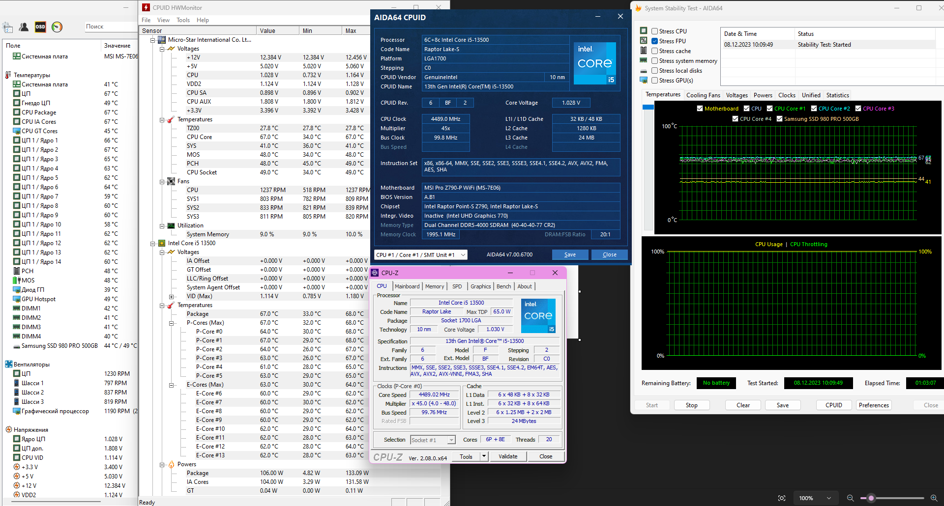This screenshot has width=944, height=506.
Task: Click the chip icon next to Utilization node
Action: 171,225
